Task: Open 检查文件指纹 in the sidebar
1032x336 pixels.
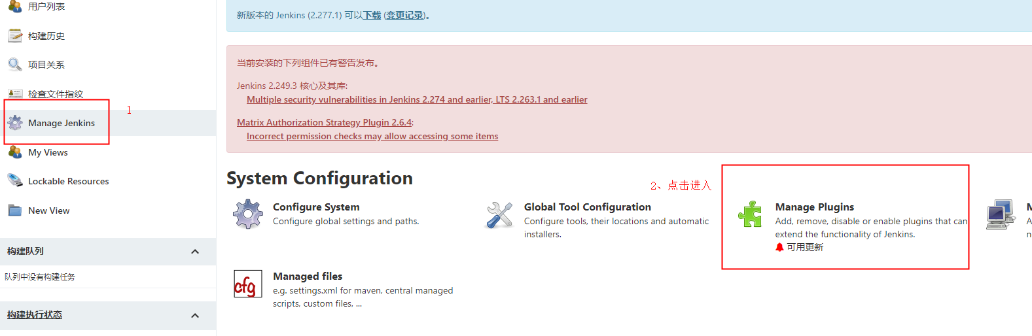Action: (x=56, y=94)
